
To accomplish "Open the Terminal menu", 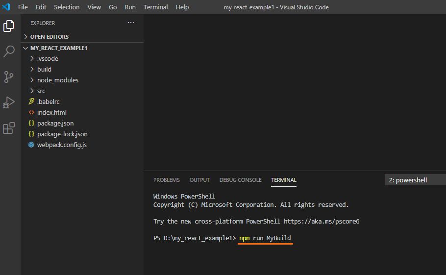I will (155, 7).
